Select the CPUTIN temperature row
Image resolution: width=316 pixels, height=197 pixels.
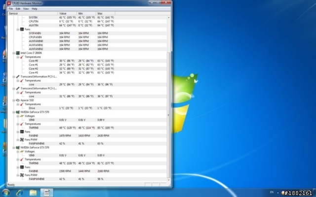pyautogui.click(x=87, y=21)
